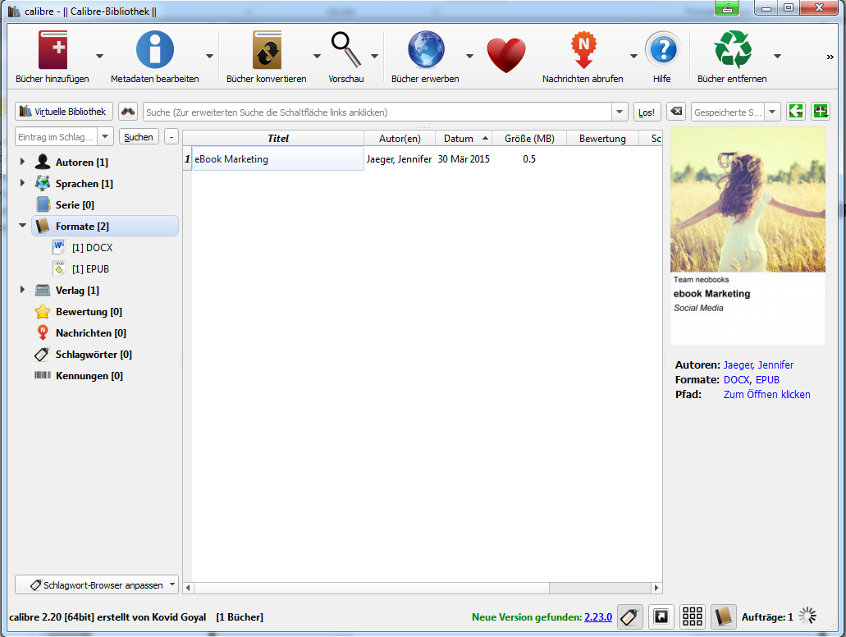The width and height of the screenshot is (846, 637).
Task: Open the Vorschau magnifier tool
Action: tap(345, 51)
